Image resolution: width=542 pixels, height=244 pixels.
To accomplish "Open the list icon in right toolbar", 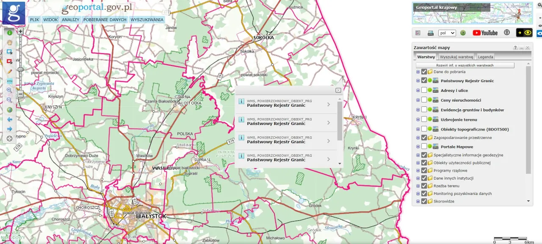I will [418, 33].
